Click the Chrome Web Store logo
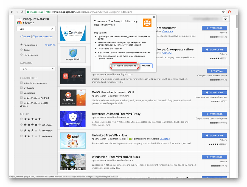Viewport: 247px width, 187px height. (19, 22)
